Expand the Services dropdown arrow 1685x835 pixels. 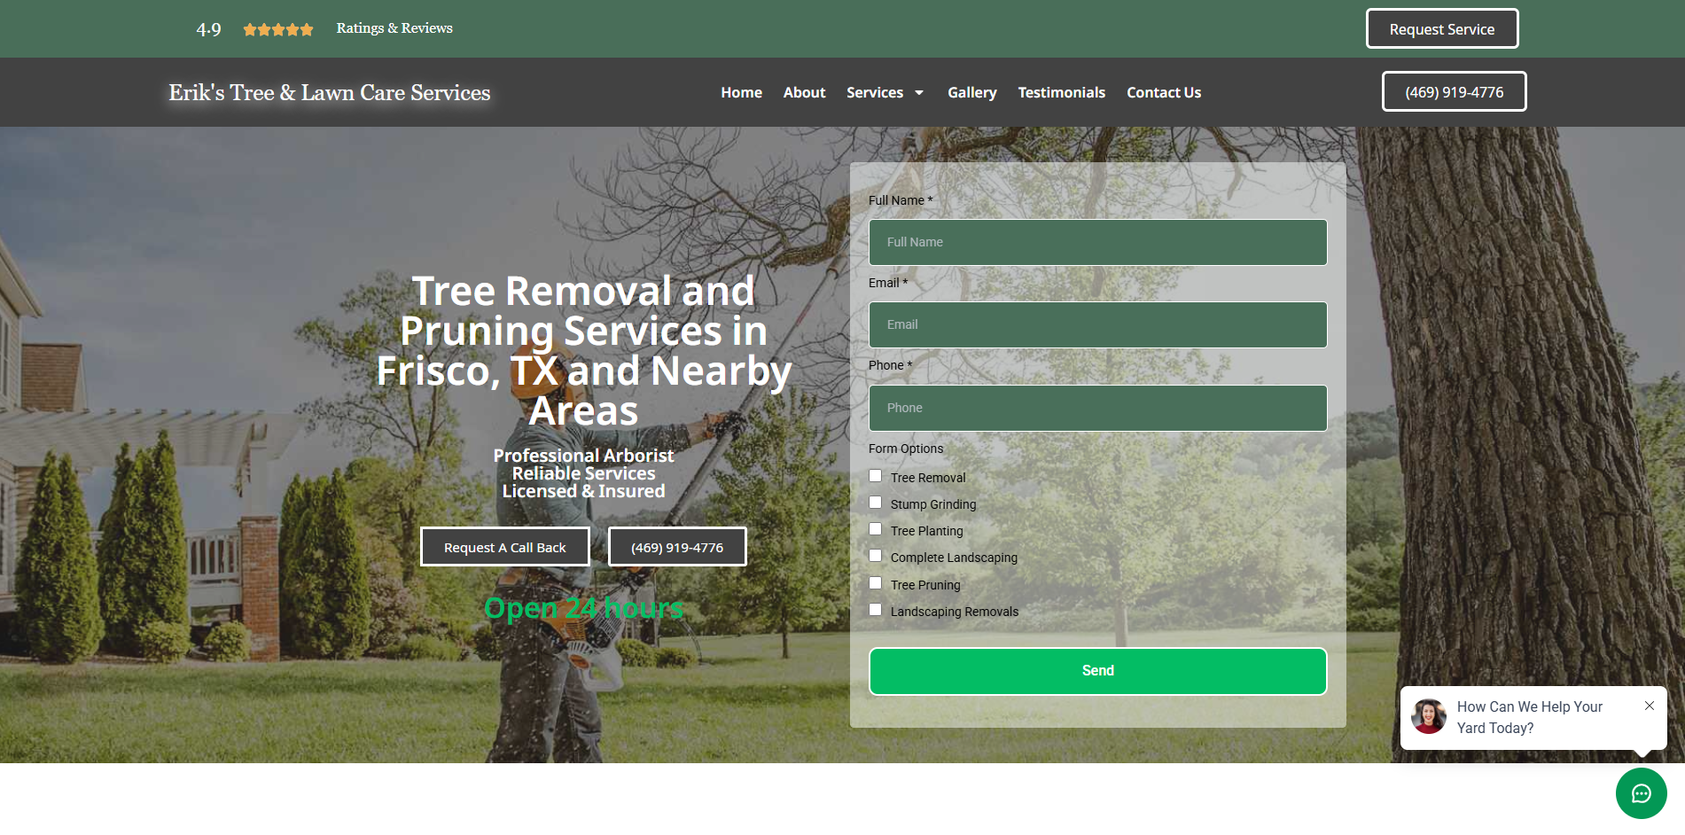click(x=919, y=93)
